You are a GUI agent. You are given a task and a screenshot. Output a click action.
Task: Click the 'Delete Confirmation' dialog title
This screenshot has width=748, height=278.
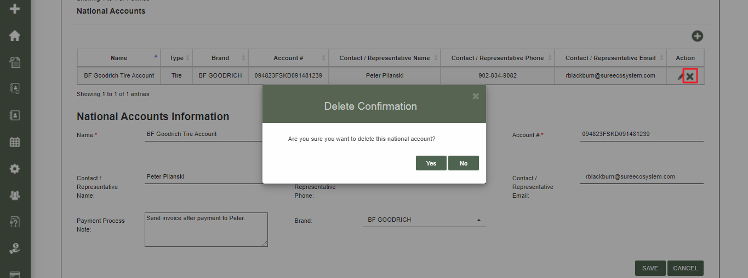pyautogui.click(x=370, y=107)
